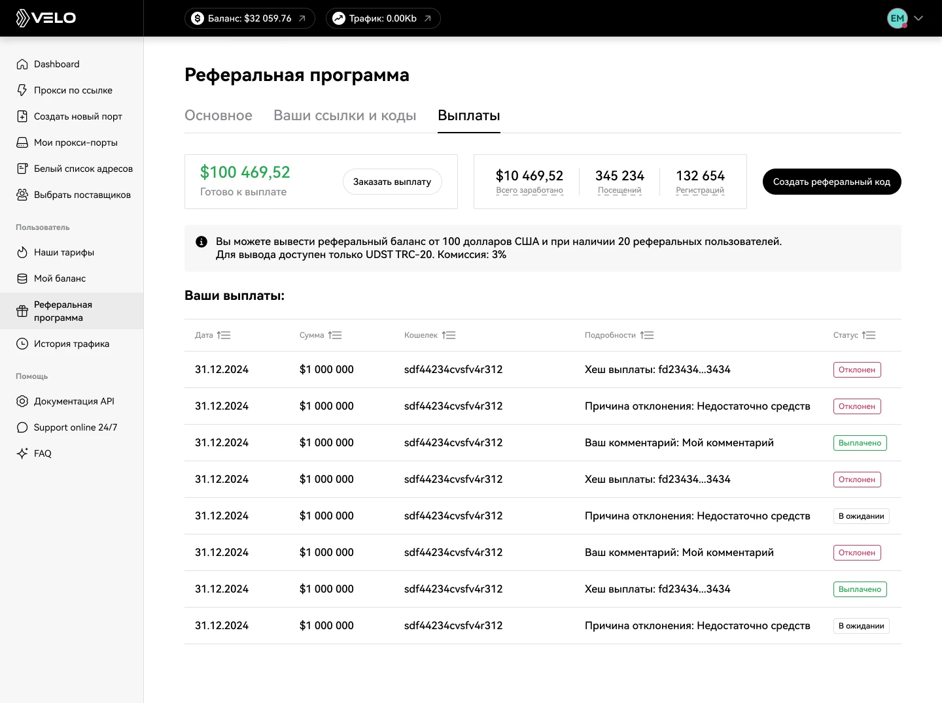Switch to the Основное tab
942x703 pixels.
[x=218, y=116]
